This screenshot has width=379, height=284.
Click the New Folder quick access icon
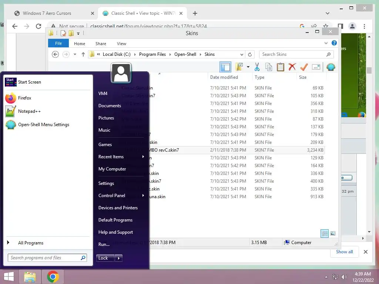click(x=71, y=33)
